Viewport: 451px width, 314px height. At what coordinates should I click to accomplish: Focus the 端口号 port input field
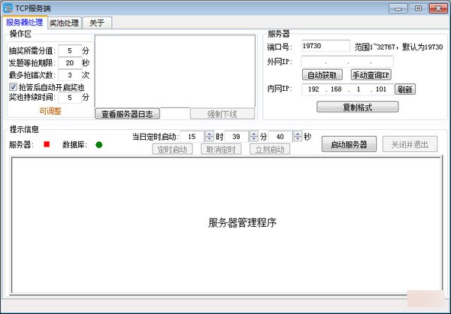click(325, 46)
